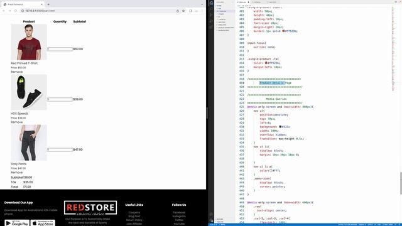Click the source control status at status bar left
The height and width of the screenshot is (226, 402).
pyautogui.click(x=214, y=225)
